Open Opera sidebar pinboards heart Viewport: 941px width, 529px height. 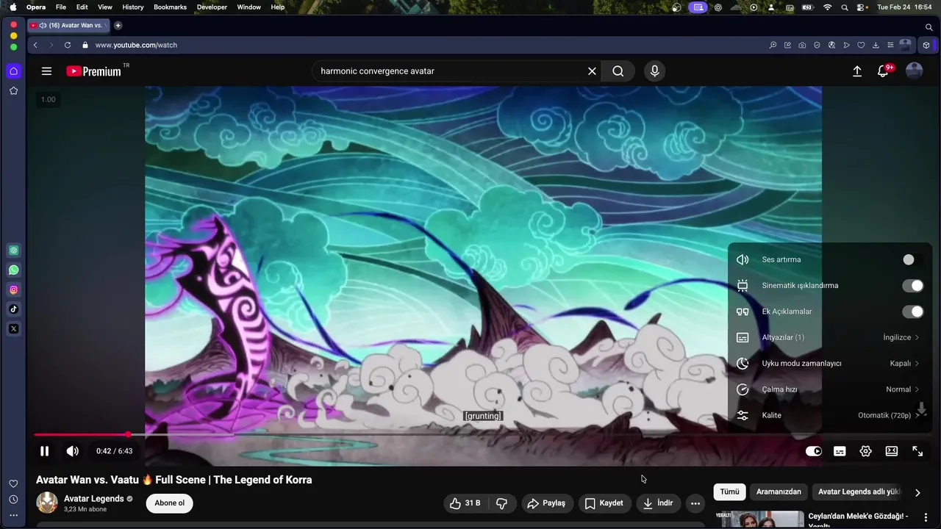click(x=13, y=483)
